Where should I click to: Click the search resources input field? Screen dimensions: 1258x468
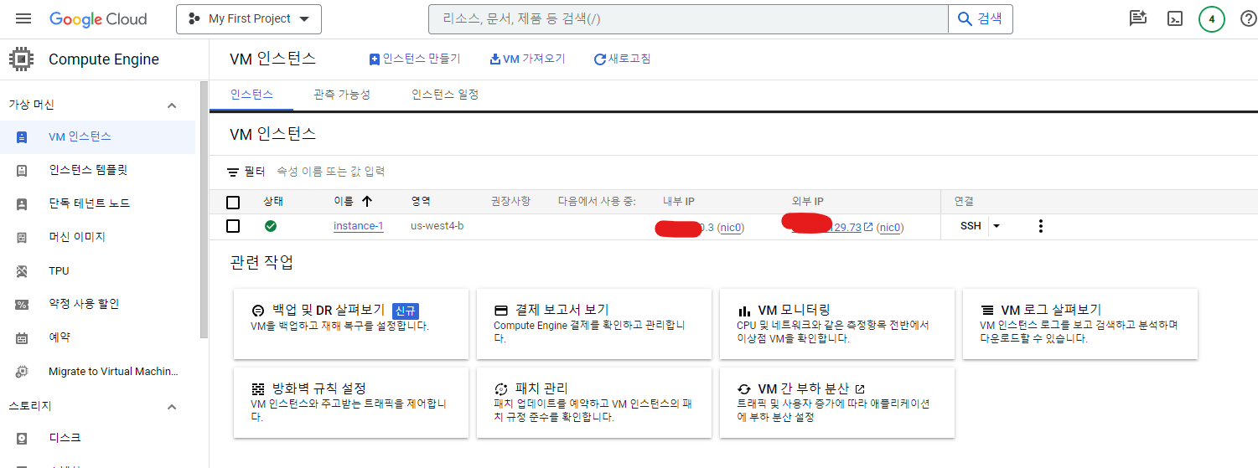[688, 18]
